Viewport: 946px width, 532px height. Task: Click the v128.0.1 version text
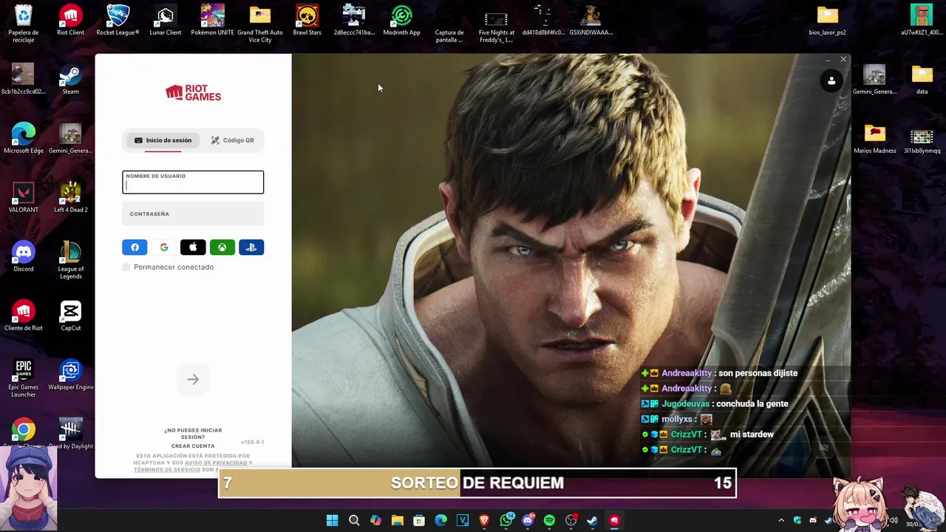[x=252, y=442]
